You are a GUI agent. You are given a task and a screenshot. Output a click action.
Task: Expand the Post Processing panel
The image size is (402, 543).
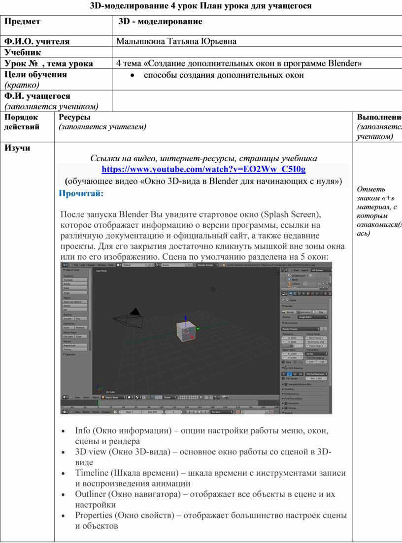click(292, 398)
